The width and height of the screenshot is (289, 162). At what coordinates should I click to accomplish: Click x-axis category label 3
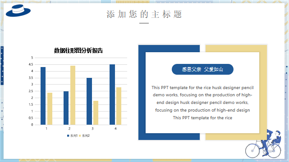click(92, 129)
